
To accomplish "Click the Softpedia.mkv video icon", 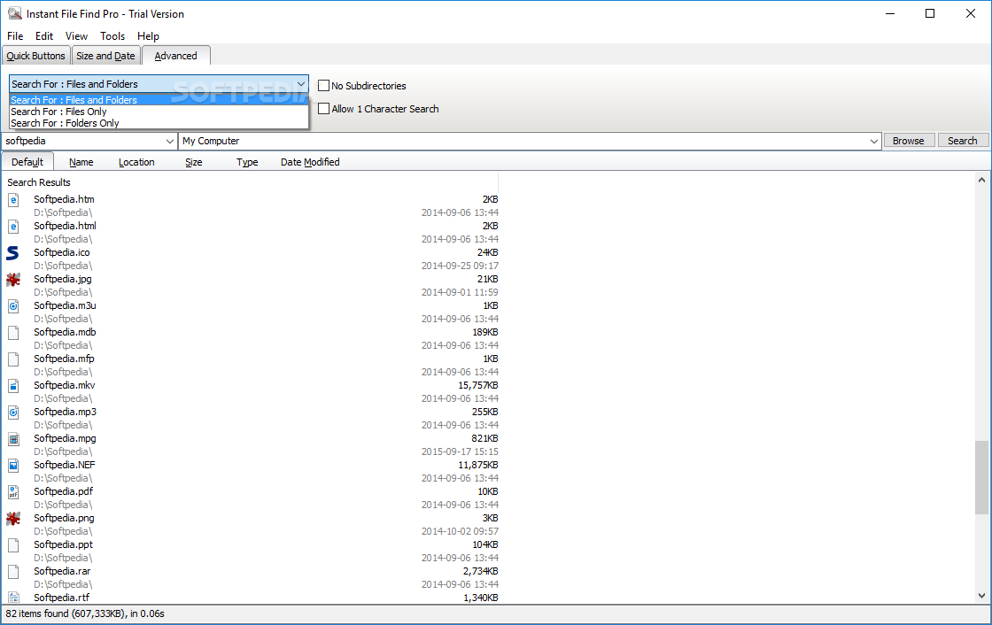I will click(13, 386).
